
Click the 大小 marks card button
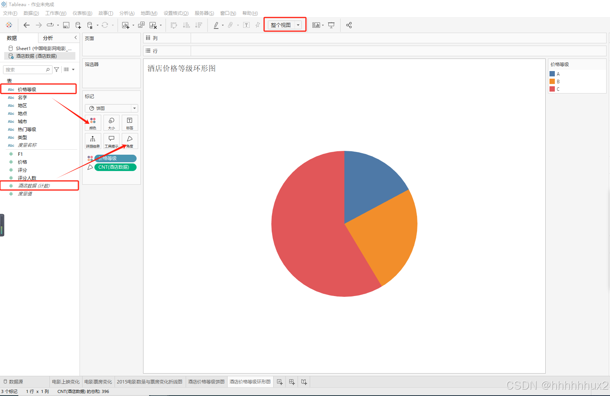[111, 123]
